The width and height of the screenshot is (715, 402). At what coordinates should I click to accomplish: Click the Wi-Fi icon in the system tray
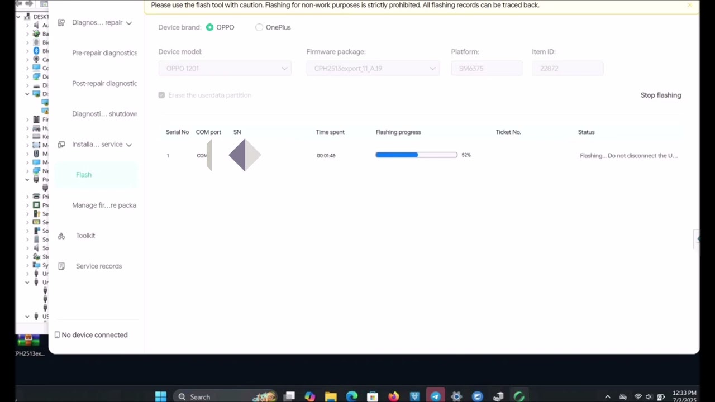click(638, 397)
